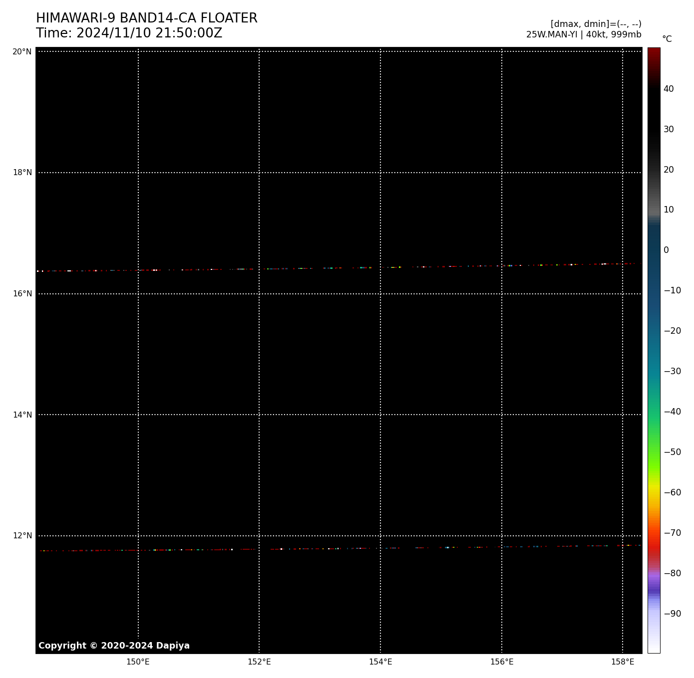
Task: Pick the dark red top of the colorbar
Action: (654, 55)
